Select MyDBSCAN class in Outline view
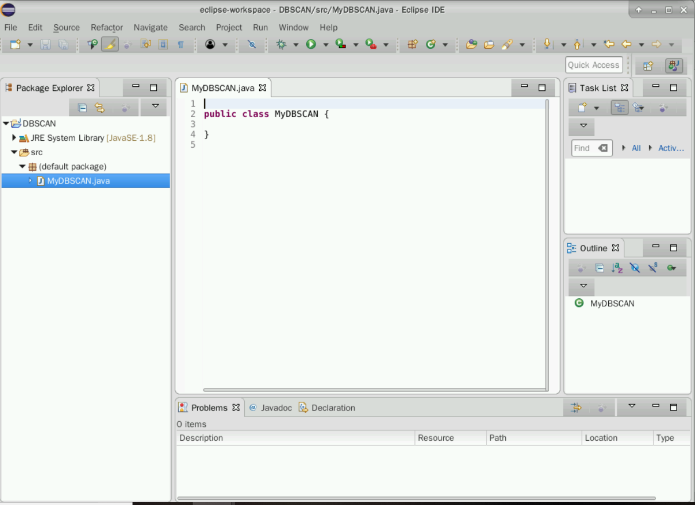Screen dimensions: 695x505 (x=612, y=303)
